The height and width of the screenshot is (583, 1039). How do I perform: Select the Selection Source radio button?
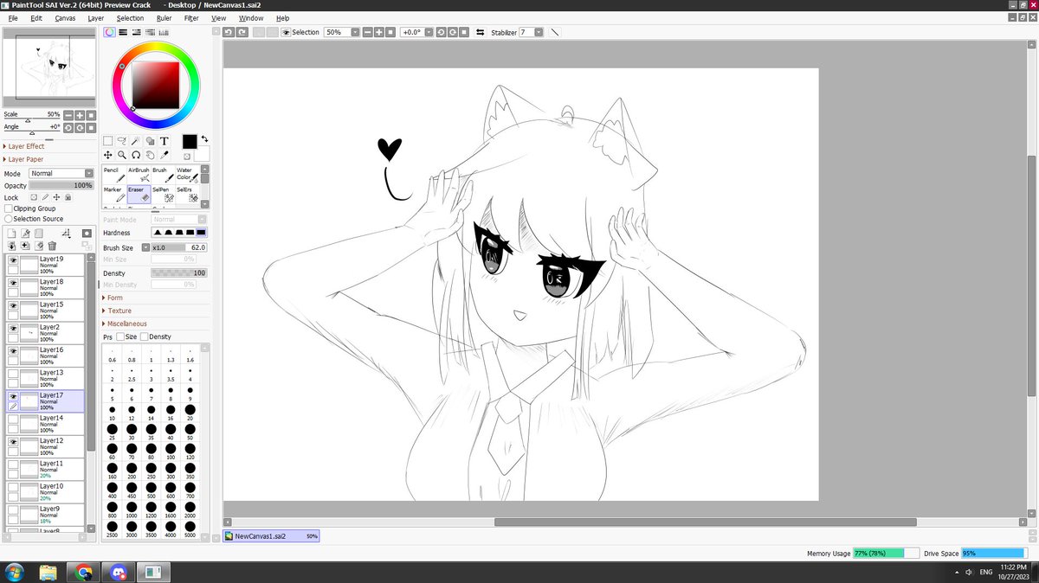coord(9,219)
